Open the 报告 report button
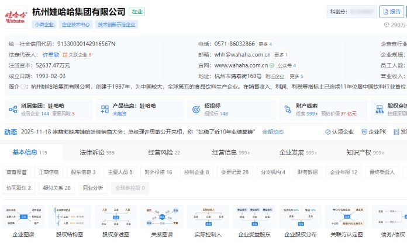This screenshot has height=246, width=407. click(x=392, y=12)
